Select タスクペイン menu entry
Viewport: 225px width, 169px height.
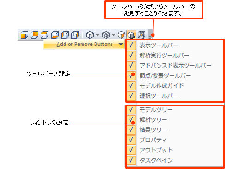pos(175,160)
